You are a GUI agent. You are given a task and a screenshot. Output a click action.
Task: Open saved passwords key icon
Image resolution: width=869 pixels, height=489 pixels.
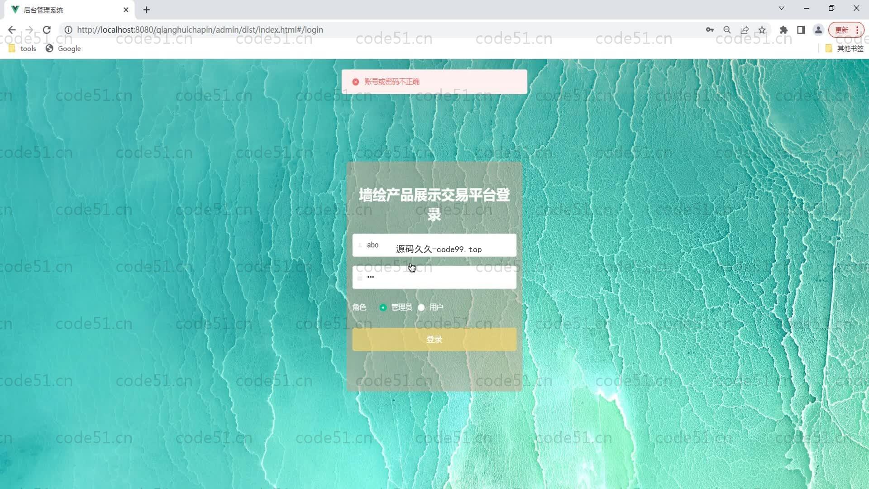(x=710, y=30)
